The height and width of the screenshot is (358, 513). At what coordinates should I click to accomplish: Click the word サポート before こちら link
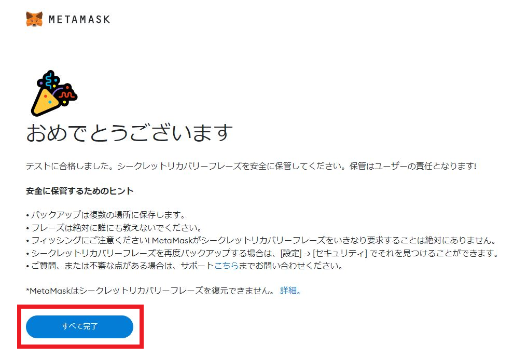coord(197,266)
